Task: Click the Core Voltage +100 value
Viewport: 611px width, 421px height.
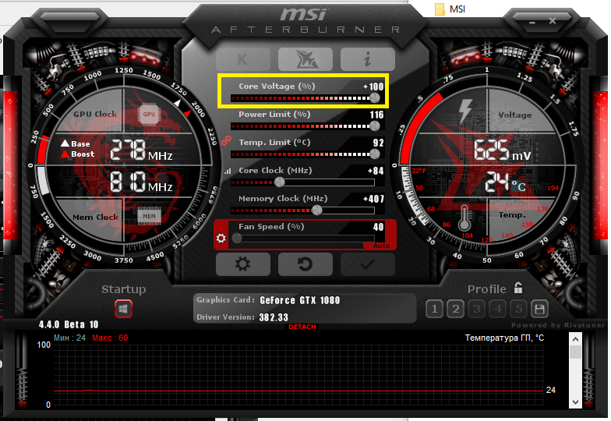Action: click(x=373, y=87)
